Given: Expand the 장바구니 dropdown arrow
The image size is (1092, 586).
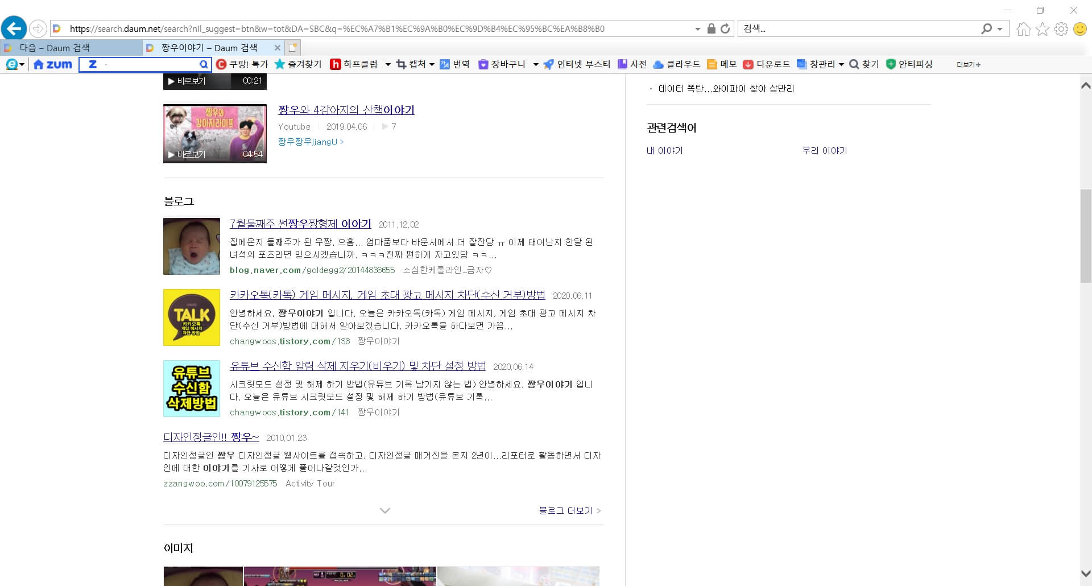Looking at the screenshot, I should [x=535, y=64].
